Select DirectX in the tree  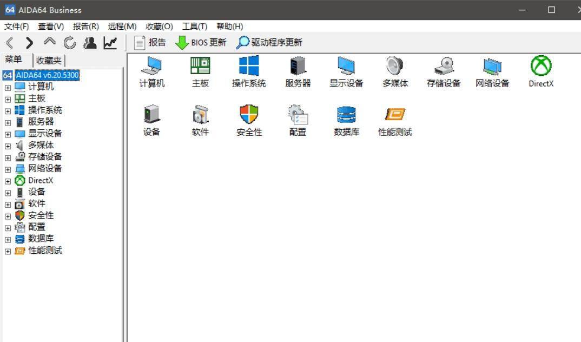click(x=41, y=180)
